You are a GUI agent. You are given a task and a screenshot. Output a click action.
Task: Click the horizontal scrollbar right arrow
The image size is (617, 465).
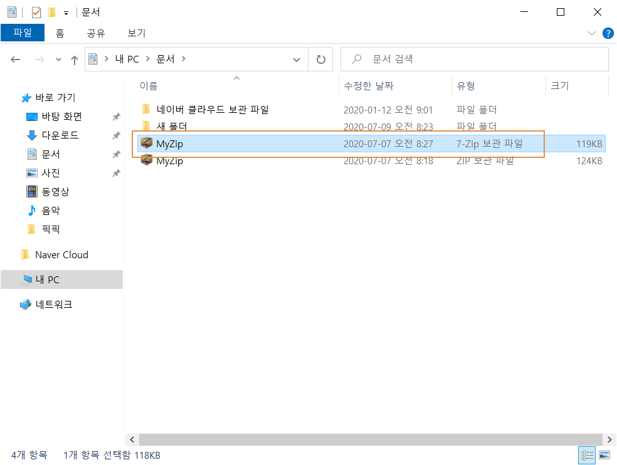[609, 439]
